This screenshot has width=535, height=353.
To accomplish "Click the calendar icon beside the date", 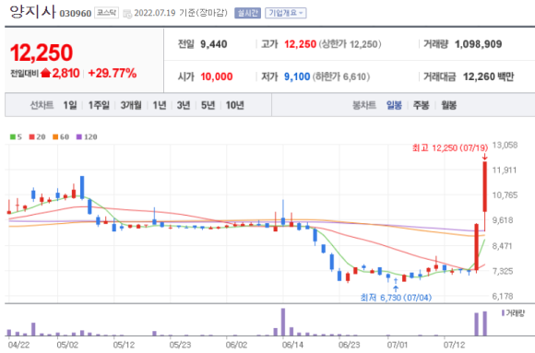I will tap(127, 14).
